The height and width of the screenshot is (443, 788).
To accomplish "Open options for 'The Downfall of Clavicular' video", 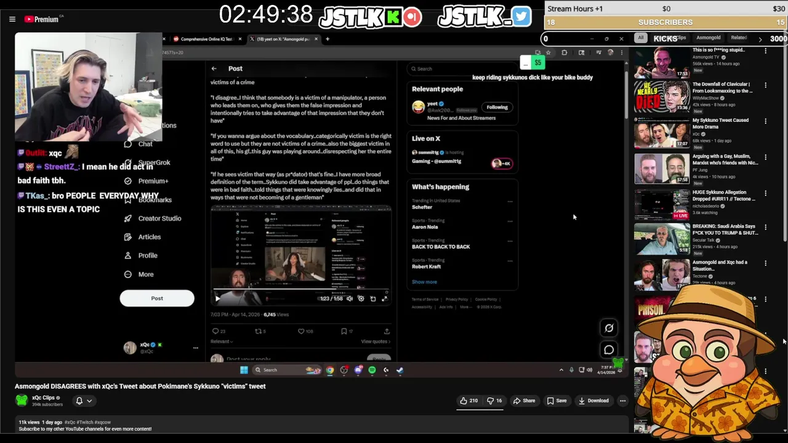I will pyautogui.click(x=765, y=85).
